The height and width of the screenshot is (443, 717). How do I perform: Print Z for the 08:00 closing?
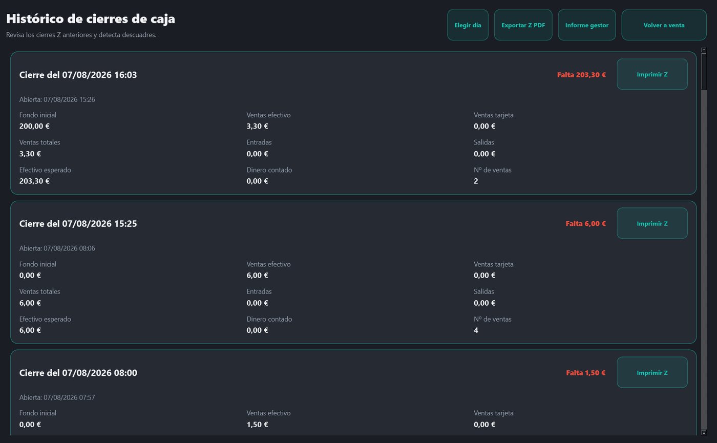tap(652, 372)
